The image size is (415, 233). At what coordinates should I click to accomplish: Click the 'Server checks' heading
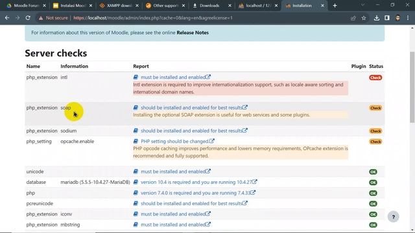[56, 53]
